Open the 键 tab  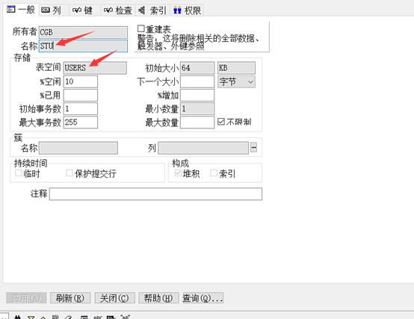click(x=82, y=10)
